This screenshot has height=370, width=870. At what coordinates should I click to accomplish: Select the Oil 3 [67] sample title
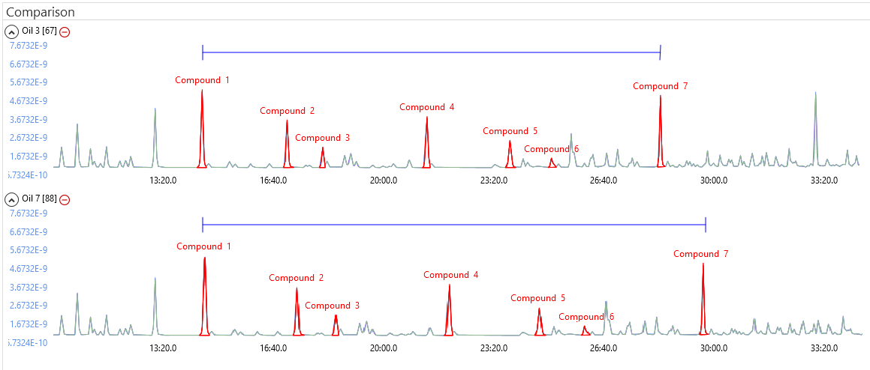tap(40, 31)
